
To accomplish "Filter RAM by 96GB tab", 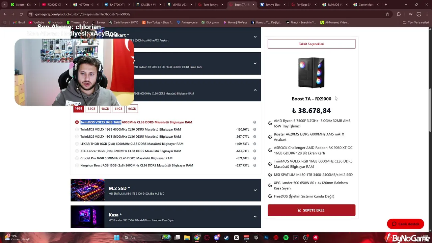I will tap(132, 109).
